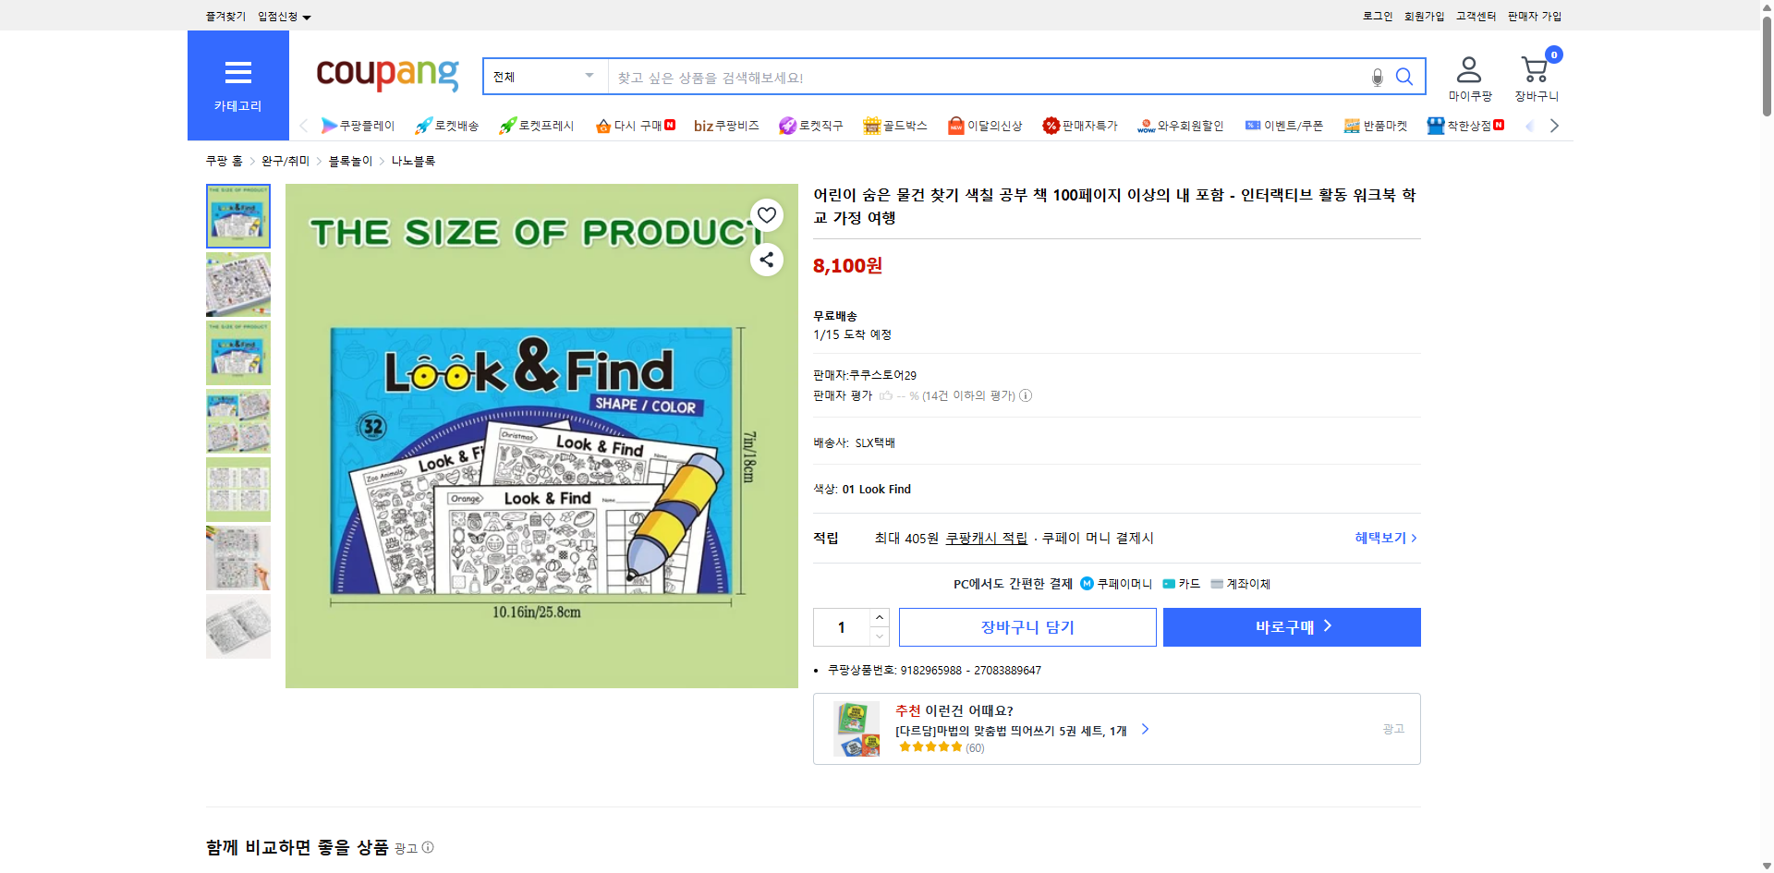Viewport: 1774px width, 873px height.
Task: Select the second product image thumbnail
Action: point(237,285)
